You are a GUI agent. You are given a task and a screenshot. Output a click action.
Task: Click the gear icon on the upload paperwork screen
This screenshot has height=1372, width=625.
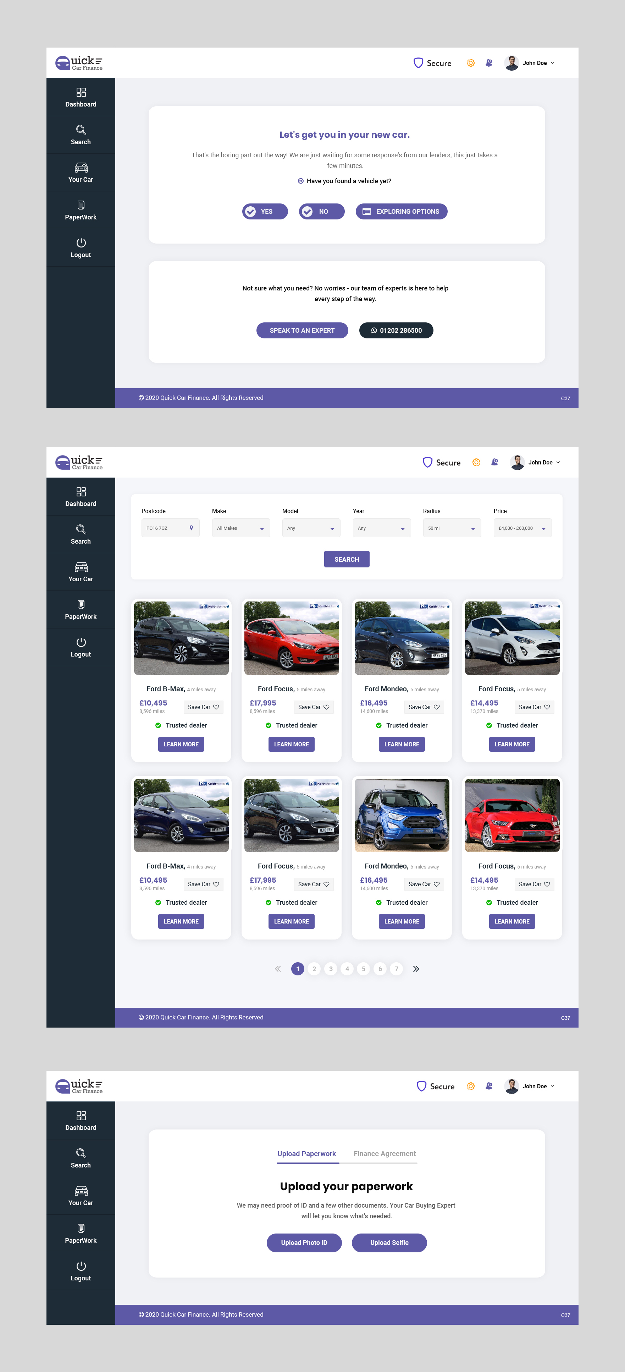(x=470, y=1086)
